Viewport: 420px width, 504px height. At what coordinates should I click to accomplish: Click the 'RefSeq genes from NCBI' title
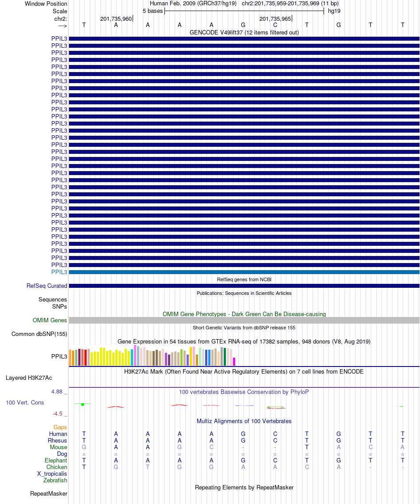coord(244,279)
